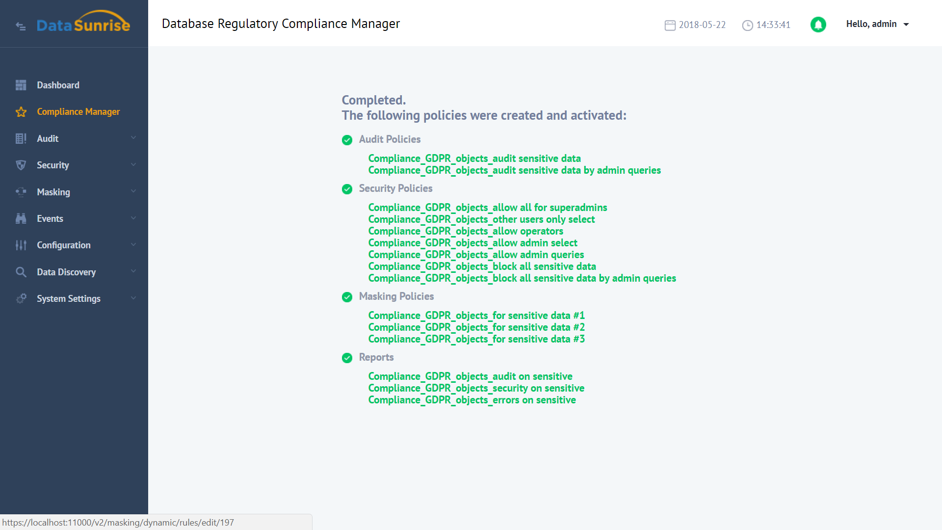The height and width of the screenshot is (530, 942).
Task: Open the System Settings menu item
Action: (x=69, y=299)
